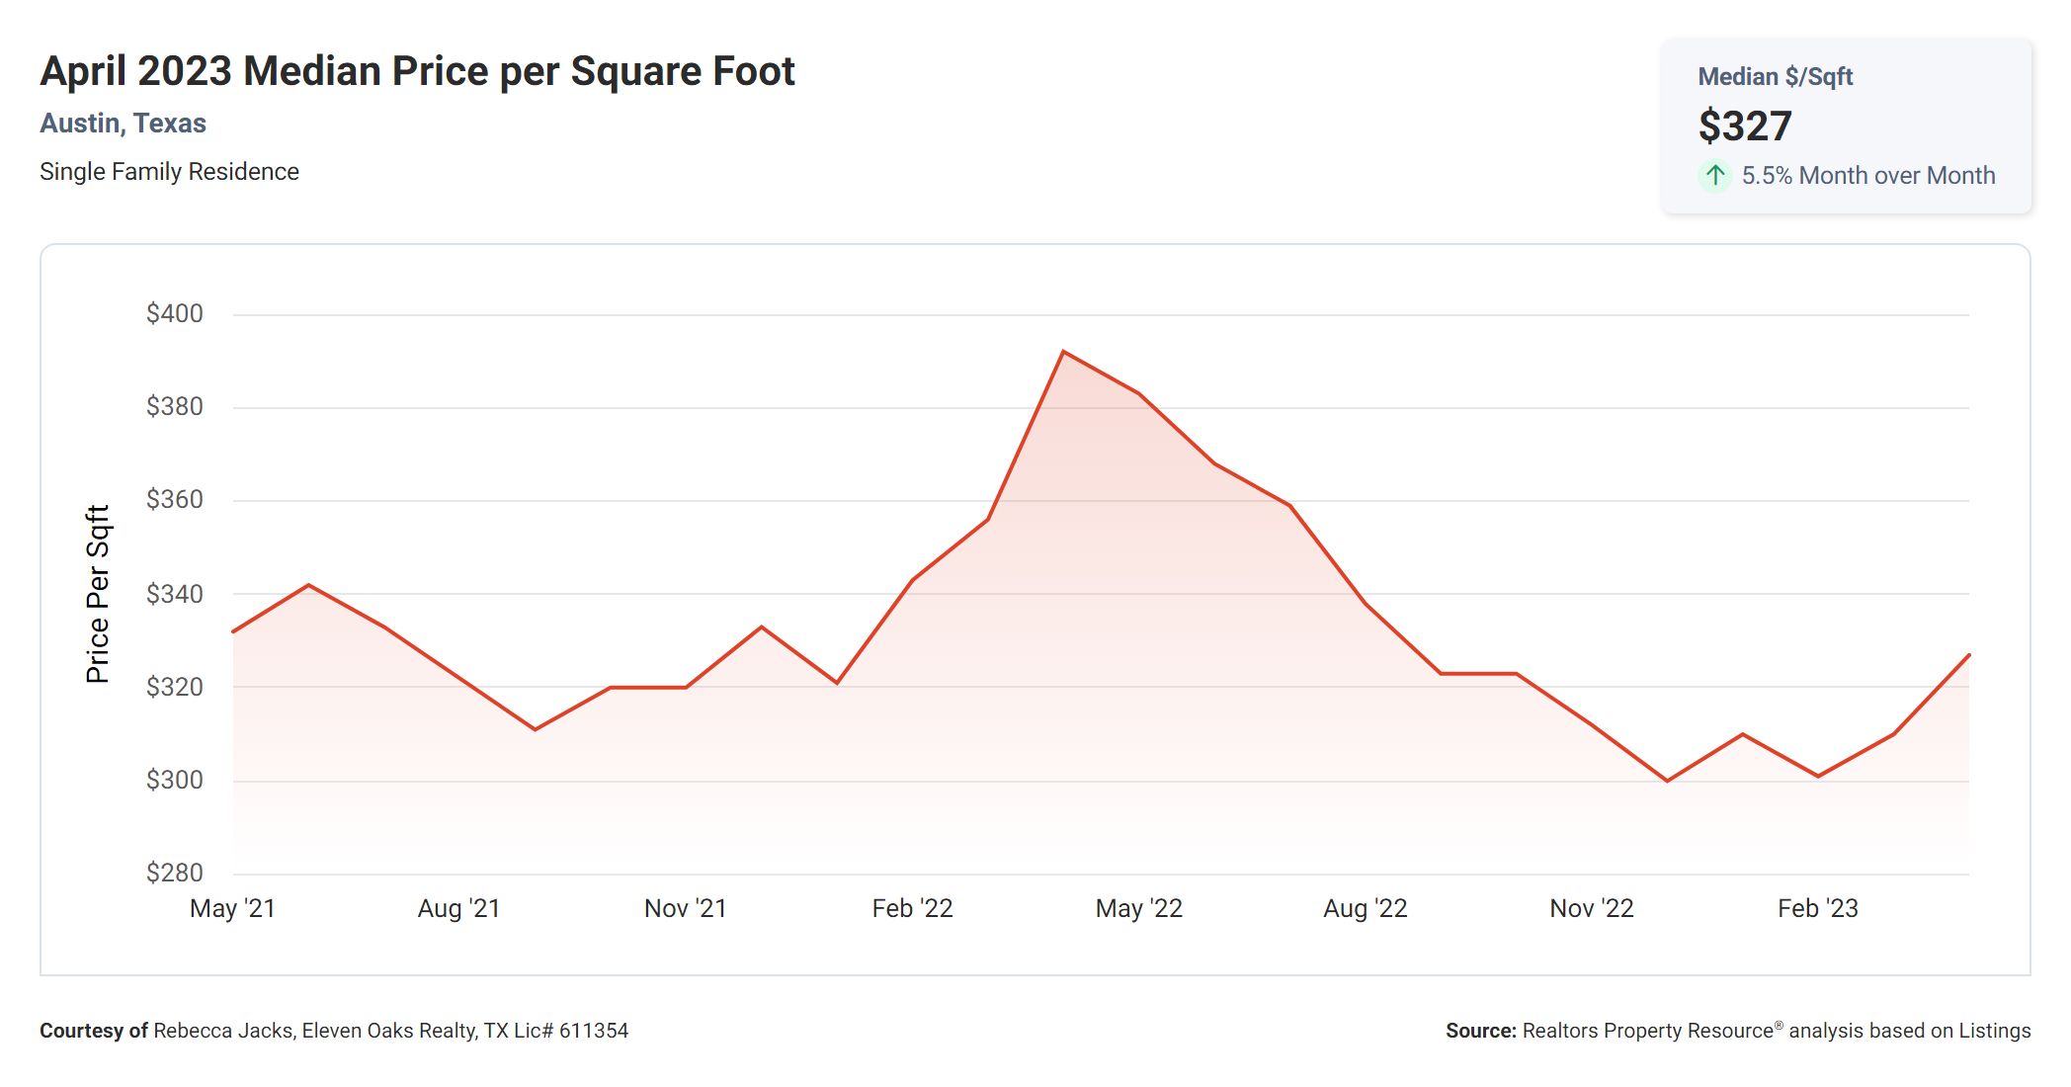Click the Nov '21 x-axis label
The height and width of the screenshot is (1087, 2071).
685,908
